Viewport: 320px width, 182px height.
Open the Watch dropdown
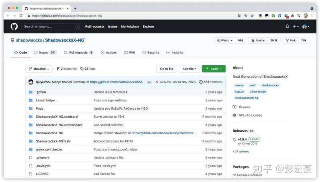point(225,41)
